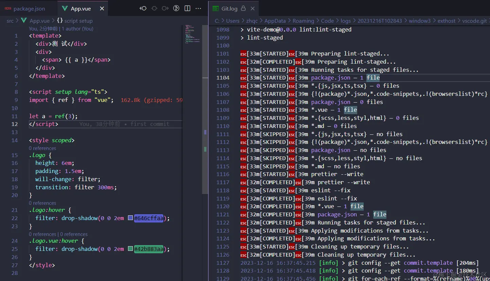This screenshot has width=490, height=281.
Task: Click the "1 author (You)" code lens
Action: pos(77,29)
